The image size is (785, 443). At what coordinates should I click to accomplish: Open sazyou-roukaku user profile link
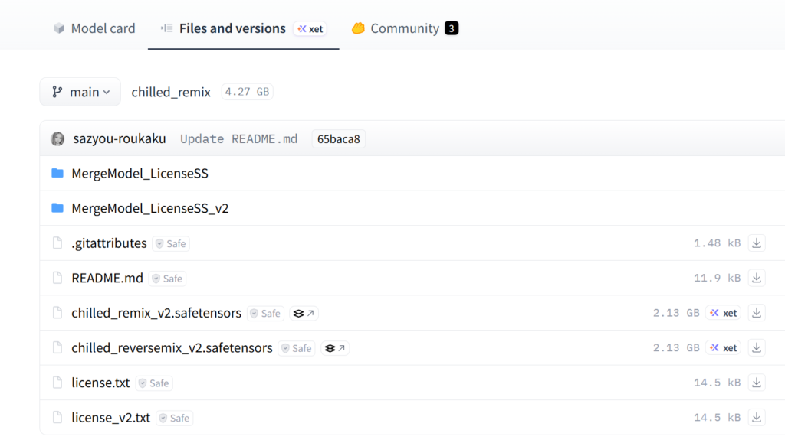pos(119,138)
